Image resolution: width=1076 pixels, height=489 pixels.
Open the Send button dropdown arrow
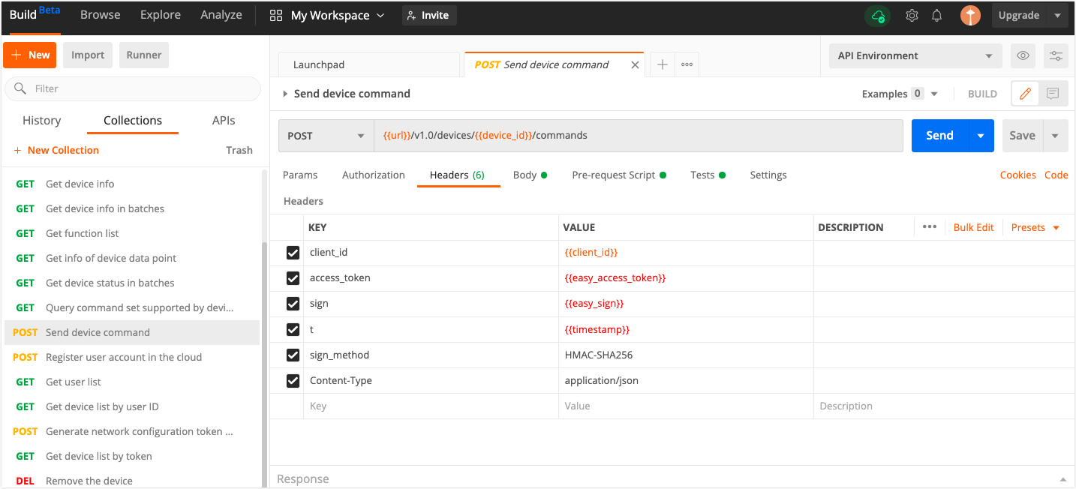(x=980, y=136)
